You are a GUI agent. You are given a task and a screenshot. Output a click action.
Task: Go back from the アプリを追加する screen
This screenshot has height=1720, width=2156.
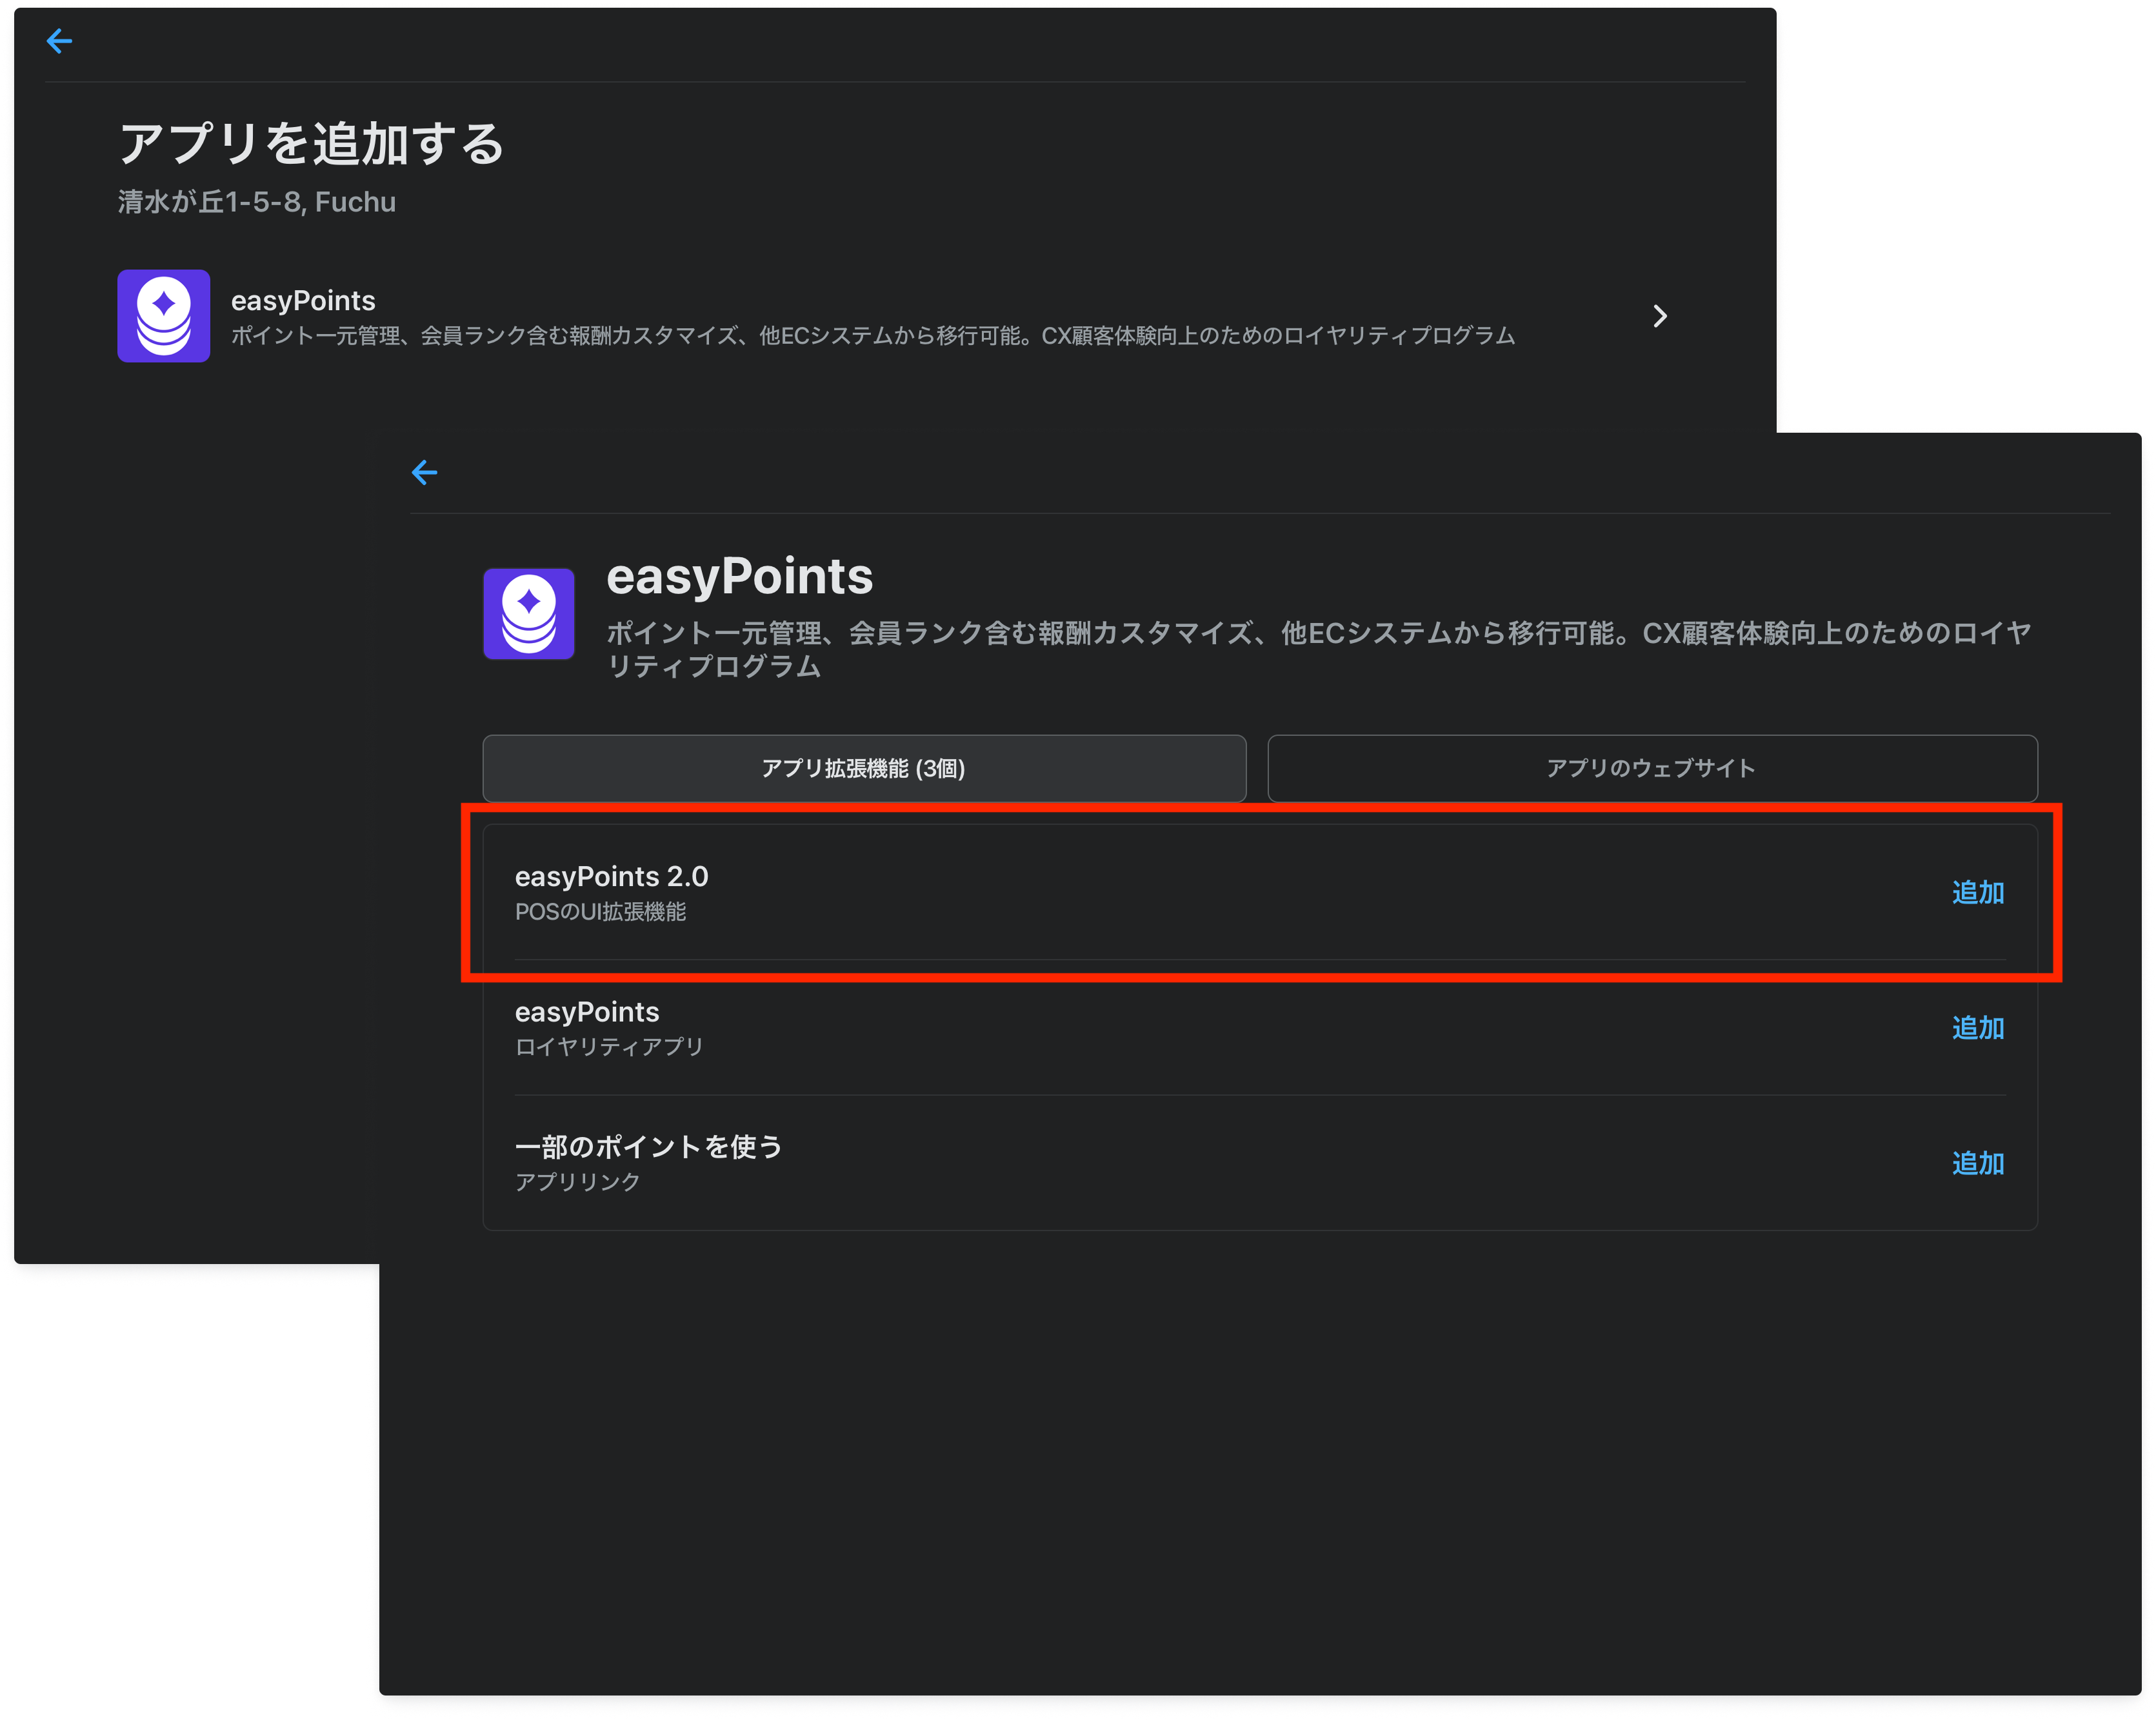[x=59, y=41]
